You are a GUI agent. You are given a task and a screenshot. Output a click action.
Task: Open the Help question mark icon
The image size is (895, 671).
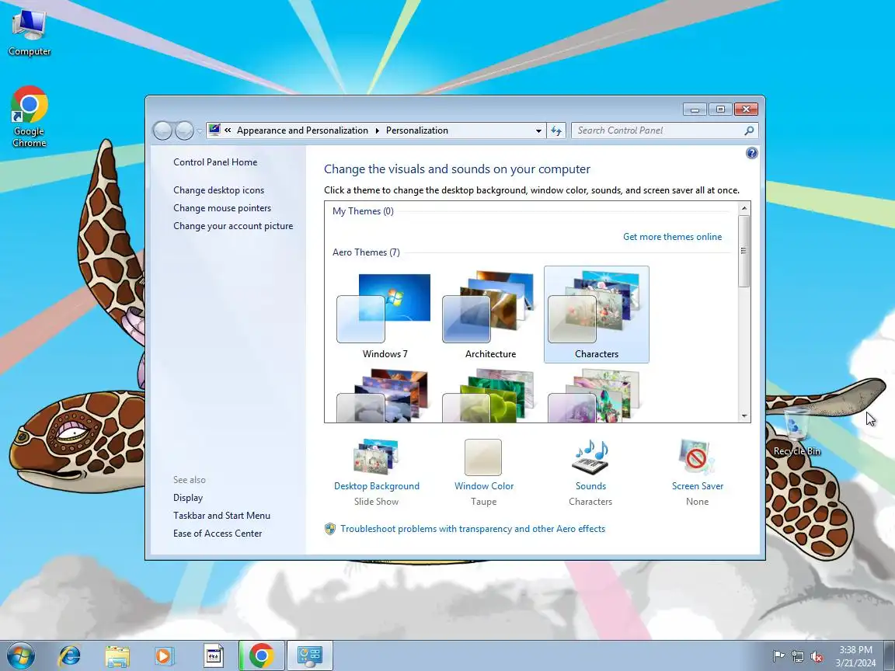[x=752, y=153]
